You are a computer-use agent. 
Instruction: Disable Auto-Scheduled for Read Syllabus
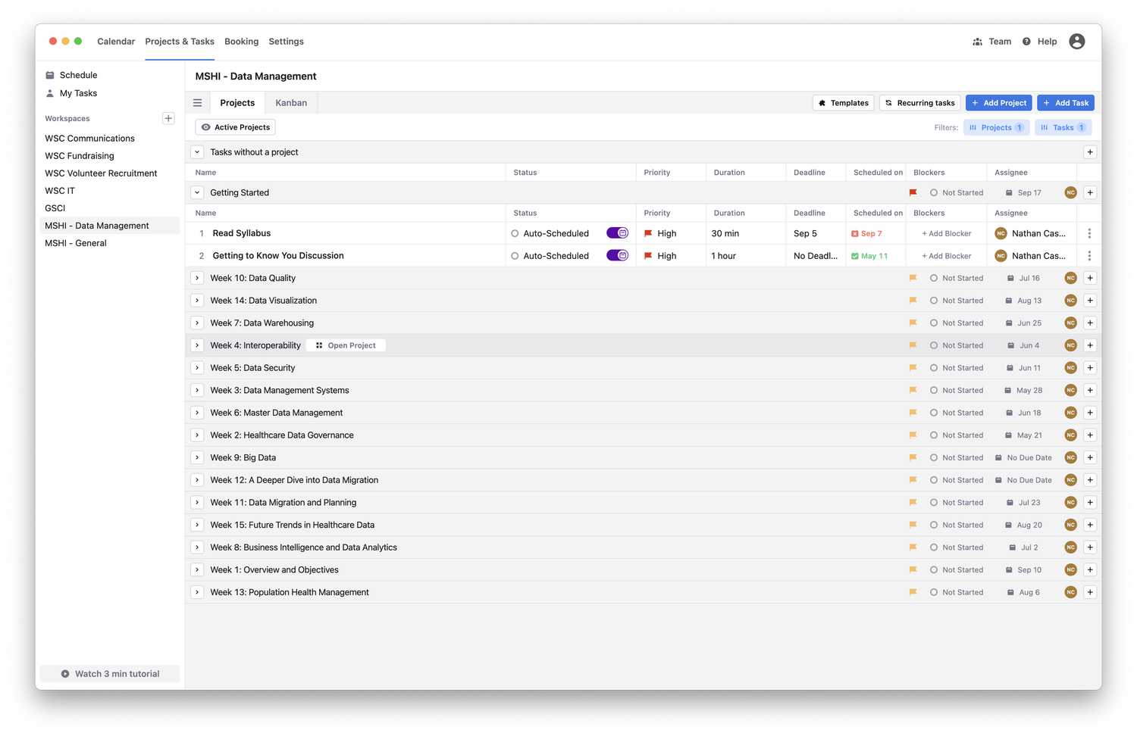618,233
